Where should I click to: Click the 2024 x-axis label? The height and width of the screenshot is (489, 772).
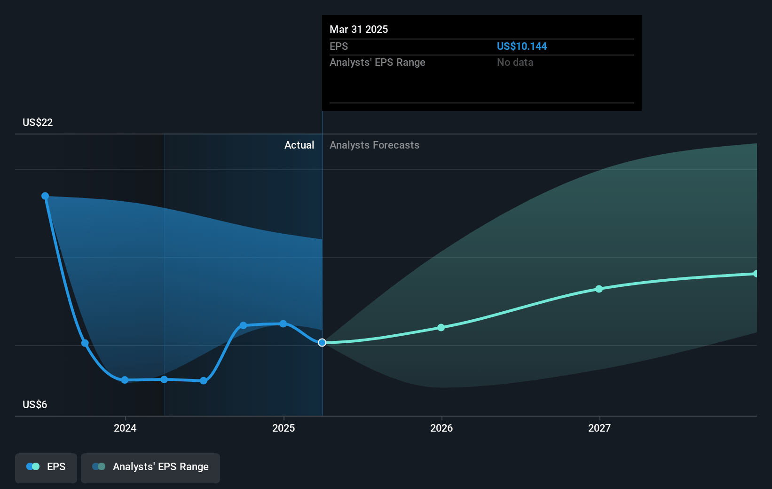click(125, 428)
